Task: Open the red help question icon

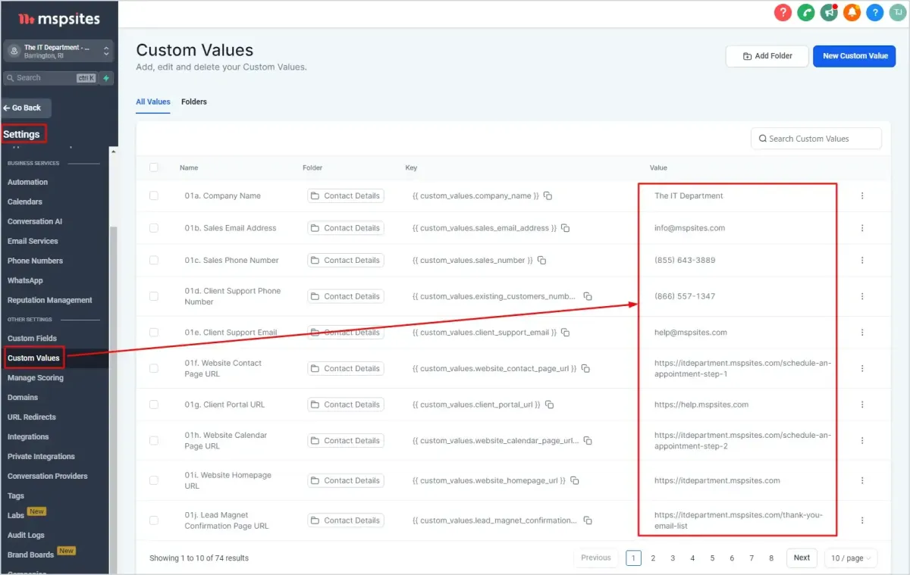Action: (783, 13)
